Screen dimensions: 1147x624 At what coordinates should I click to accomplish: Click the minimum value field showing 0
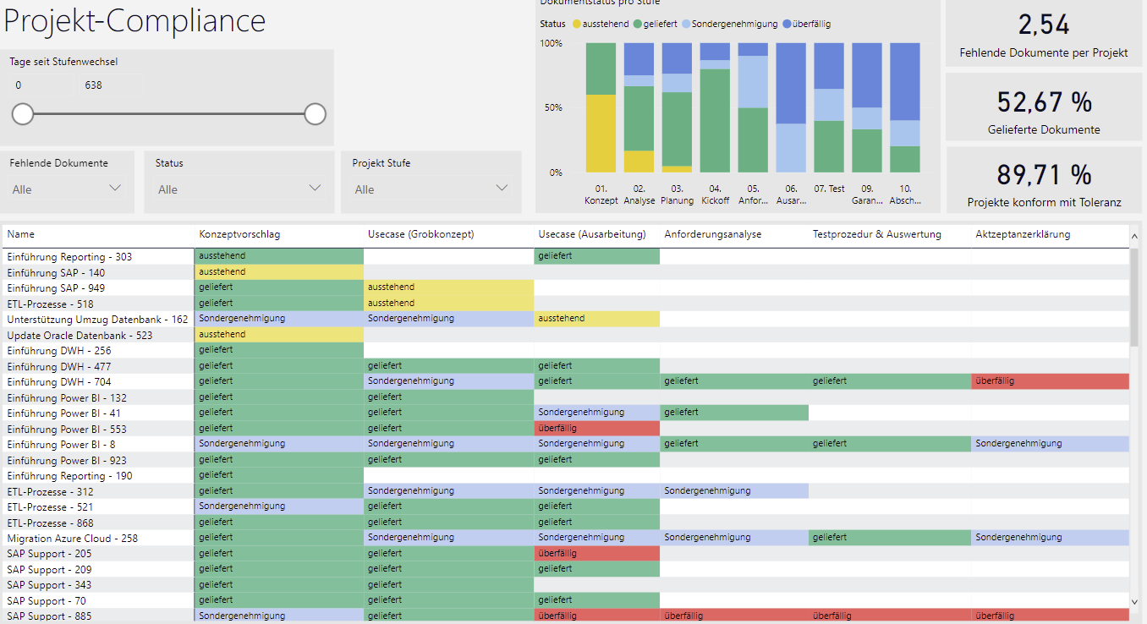pyautogui.click(x=42, y=85)
